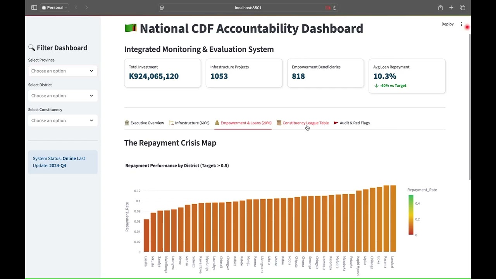Viewport: 496px width, 279px height.
Task: Go forward using the browser forward arrow
Action: 86,7
